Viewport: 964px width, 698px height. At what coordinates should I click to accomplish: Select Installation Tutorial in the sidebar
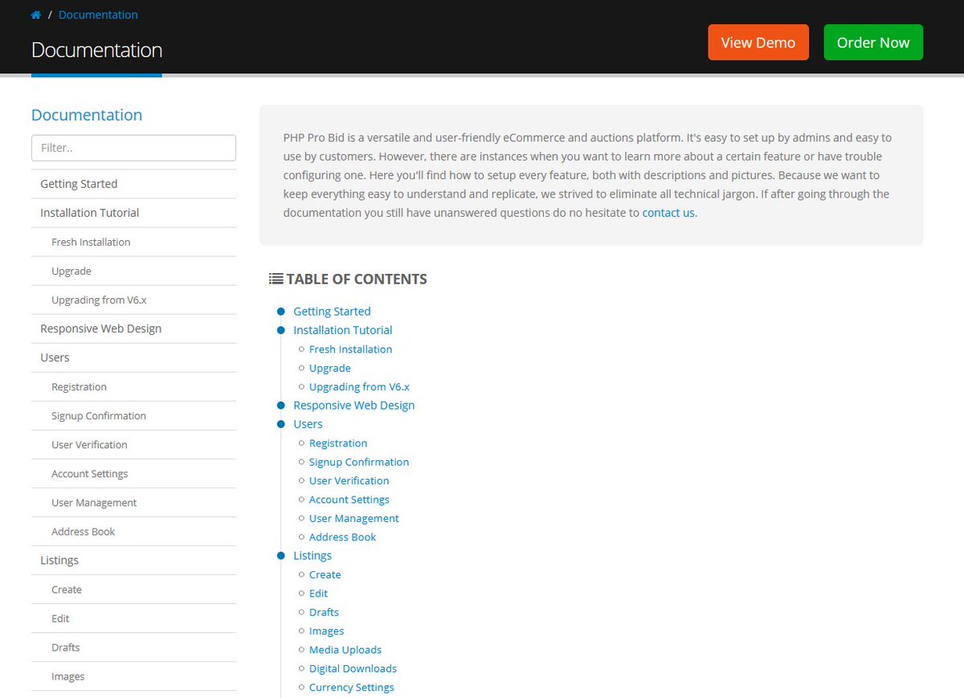[x=133, y=213]
